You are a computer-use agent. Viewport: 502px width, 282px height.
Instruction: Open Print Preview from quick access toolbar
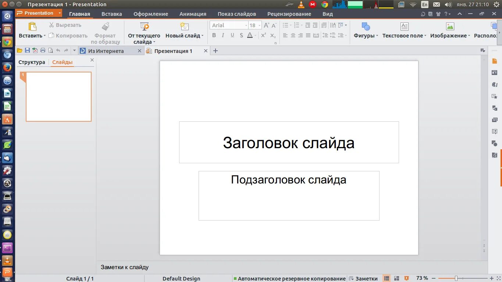click(x=50, y=50)
